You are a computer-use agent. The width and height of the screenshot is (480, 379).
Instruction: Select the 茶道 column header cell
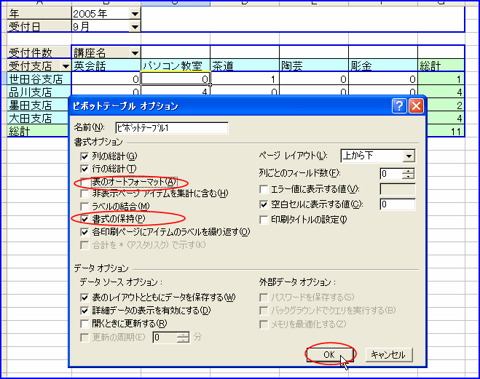[245, 65]
